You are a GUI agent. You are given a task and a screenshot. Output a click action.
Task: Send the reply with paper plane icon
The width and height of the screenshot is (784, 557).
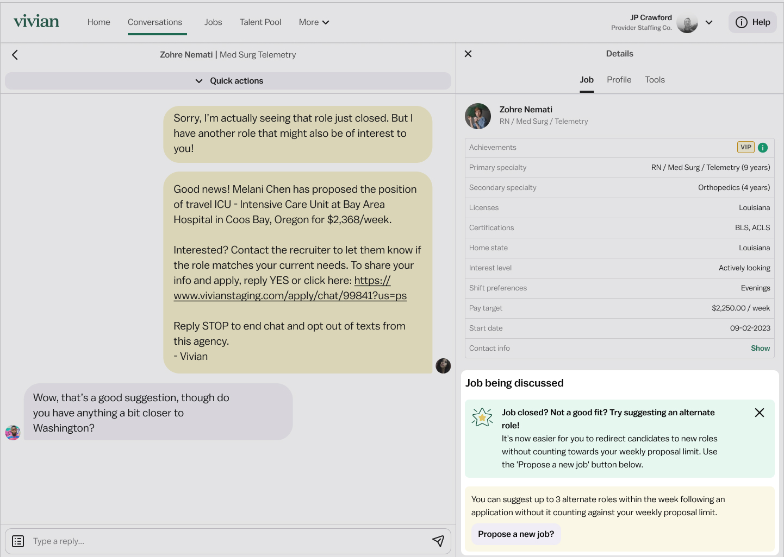(438, 541)
